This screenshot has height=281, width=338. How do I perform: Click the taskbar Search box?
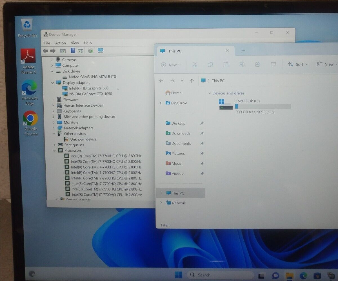click(x=220, y=275)
